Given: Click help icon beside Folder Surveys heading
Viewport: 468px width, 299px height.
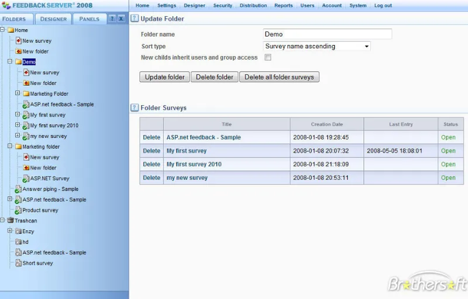Looking at the screenshot, I should pos(135,107).
